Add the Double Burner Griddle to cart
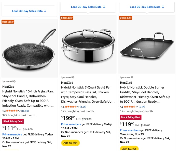Image resolution: width=179 pixels, height=154 pixels. point(129,149)
